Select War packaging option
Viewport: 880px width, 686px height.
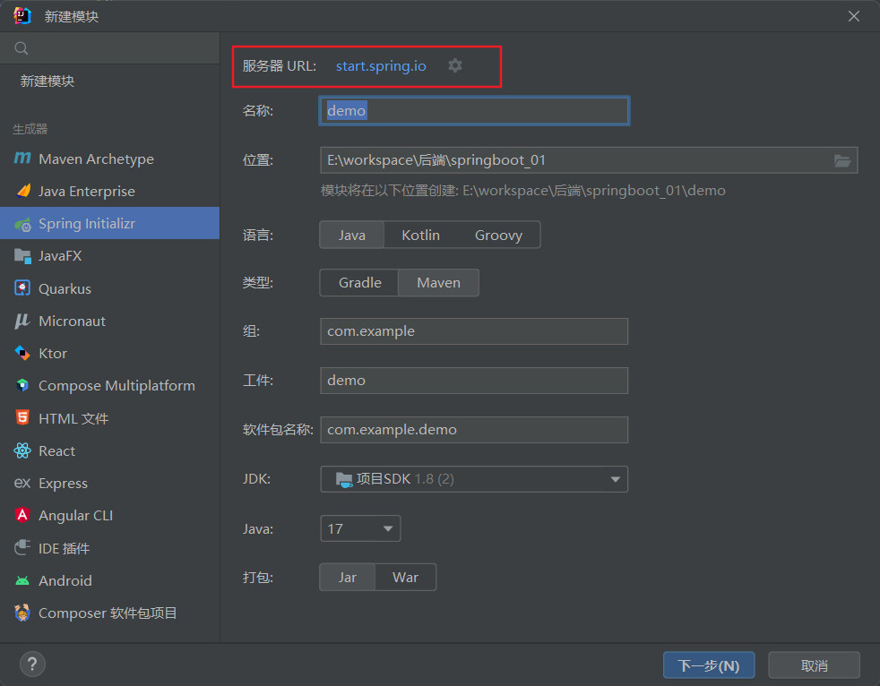(x=405, y=577)
